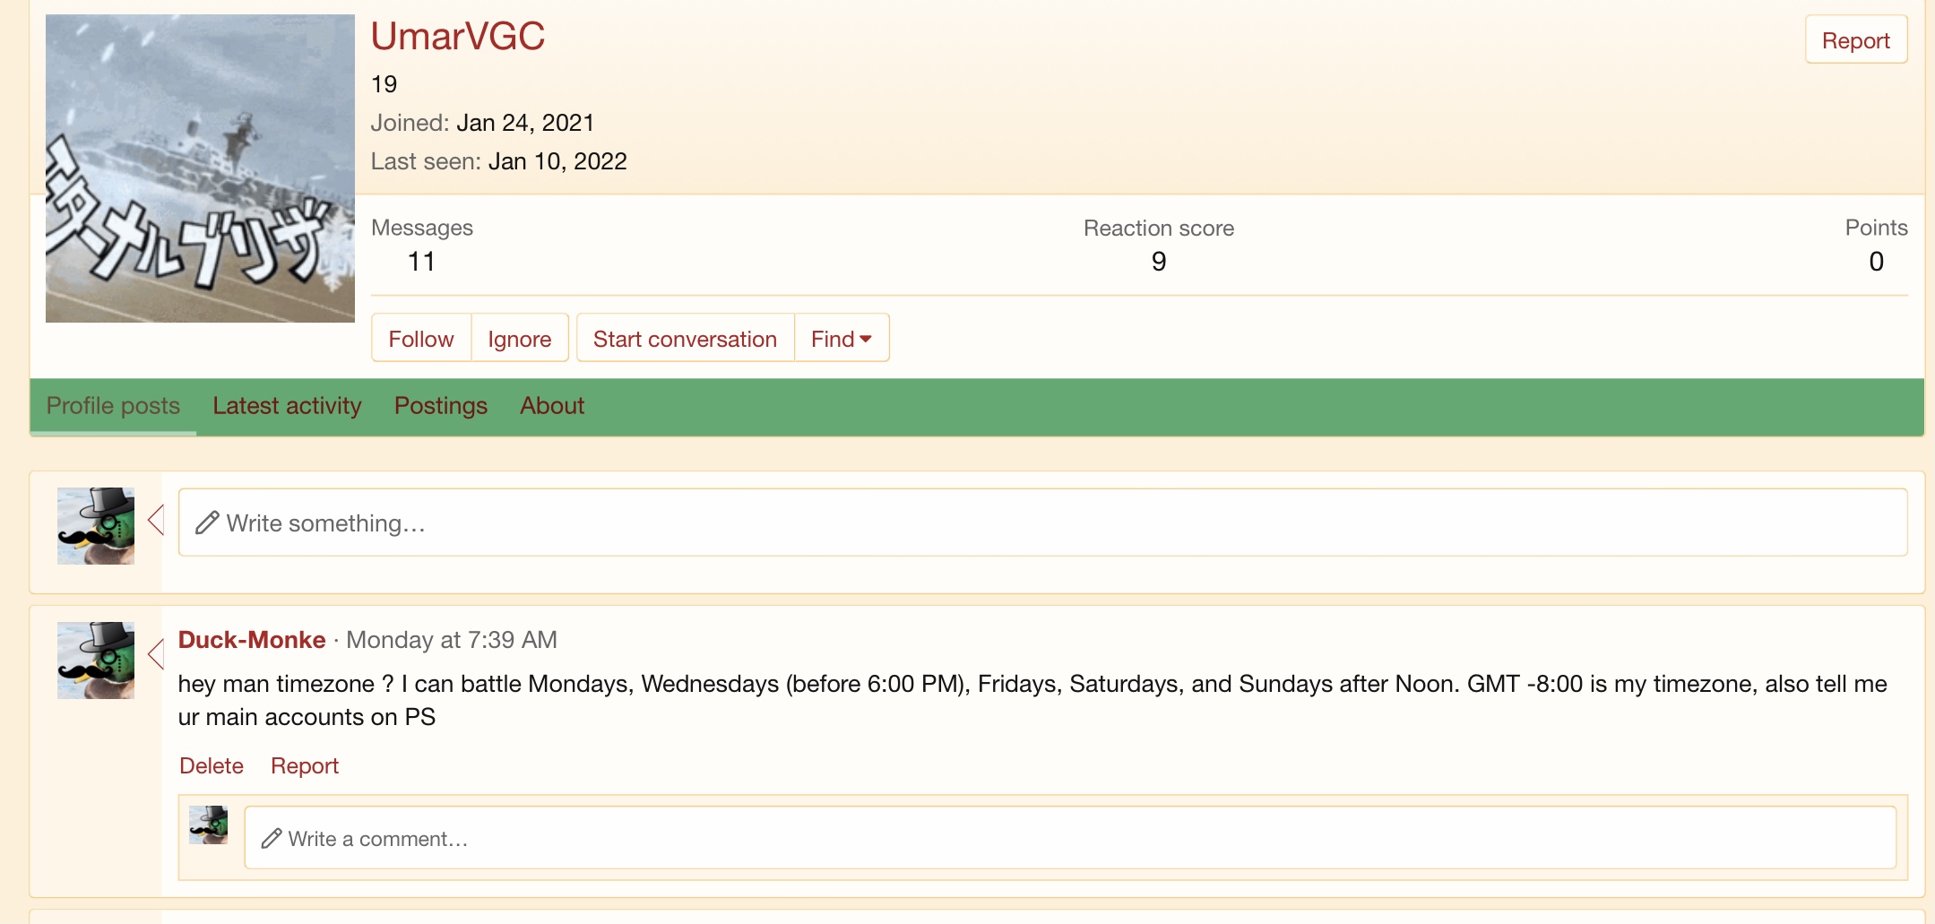This screenshot has height=924, width=1935.
Task: Click Start conversation button
Action: (x=685, y=339)
